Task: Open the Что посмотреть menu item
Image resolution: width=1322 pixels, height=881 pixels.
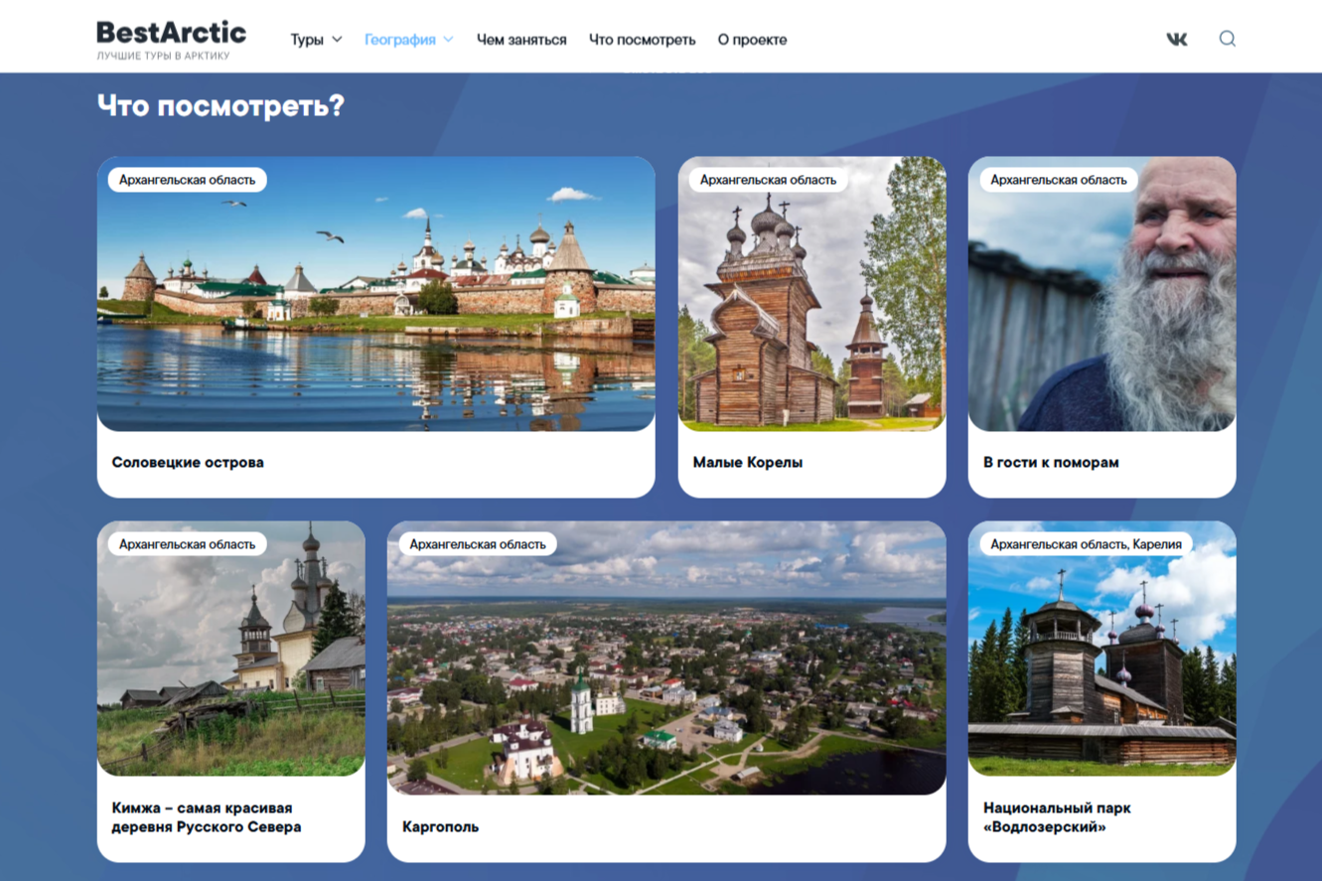Action: click(642, 40)
